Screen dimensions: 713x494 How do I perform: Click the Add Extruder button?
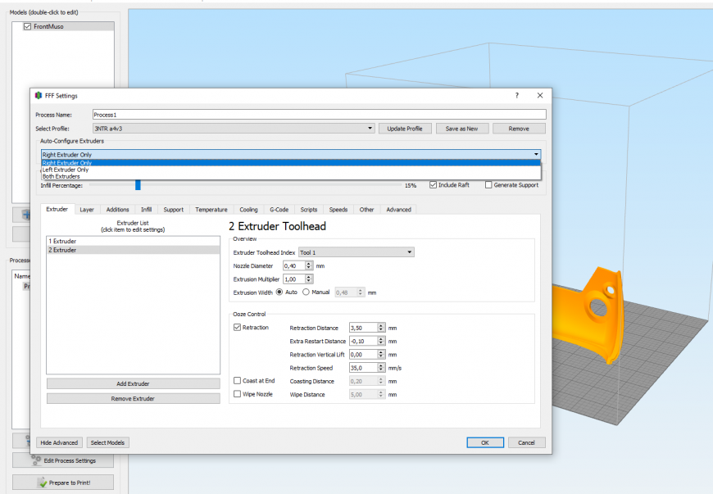coord(133,383)
